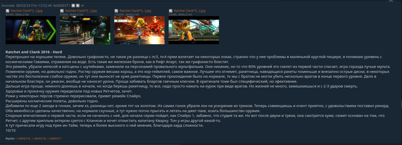Open the first Ratchet Clank jpg filename link
402x145 pixels.
point(26,11)
